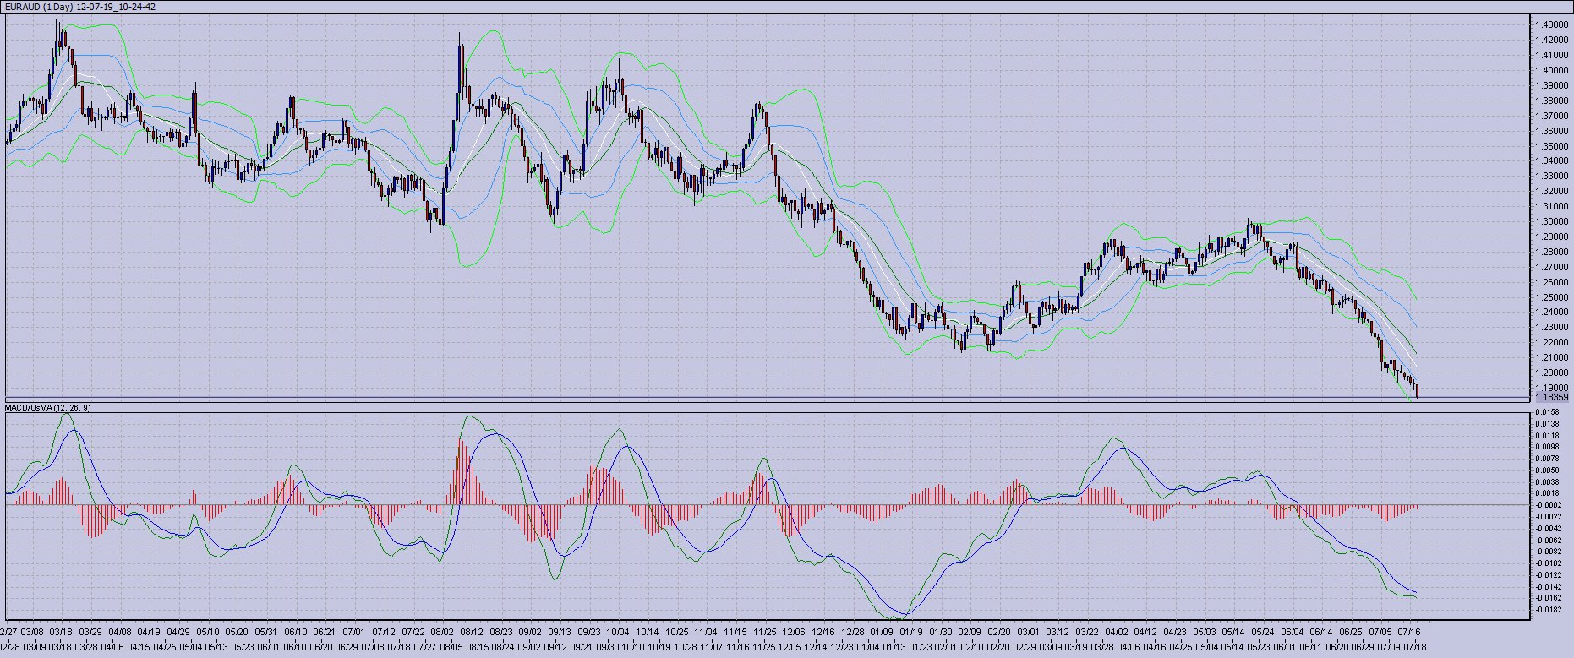
Task: Select the 10/04 date on time axis
Action: [x=618, y=632]
